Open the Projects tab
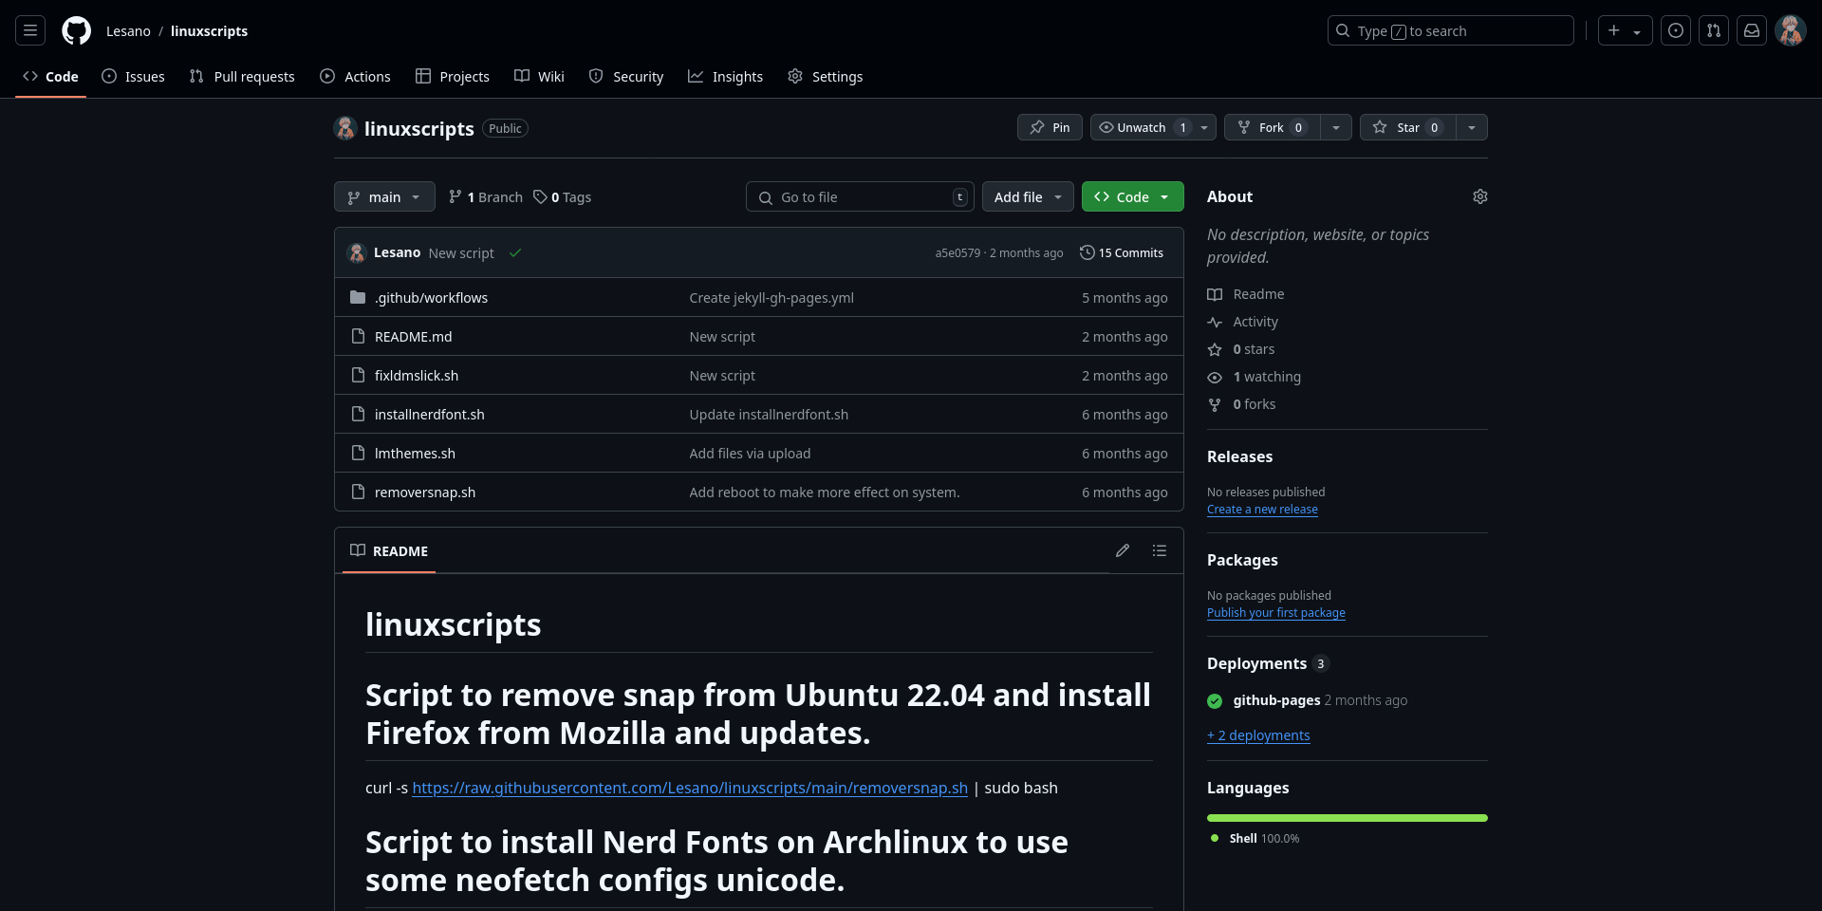Image resolution: width=1822 pixels, height=911 pixels. pos(453,76)
